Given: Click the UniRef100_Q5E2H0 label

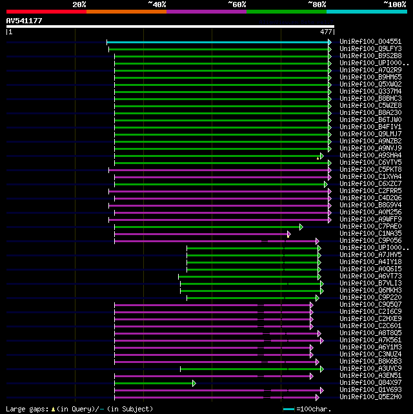Looking at the screenshot, I should (x=370, y=397).
